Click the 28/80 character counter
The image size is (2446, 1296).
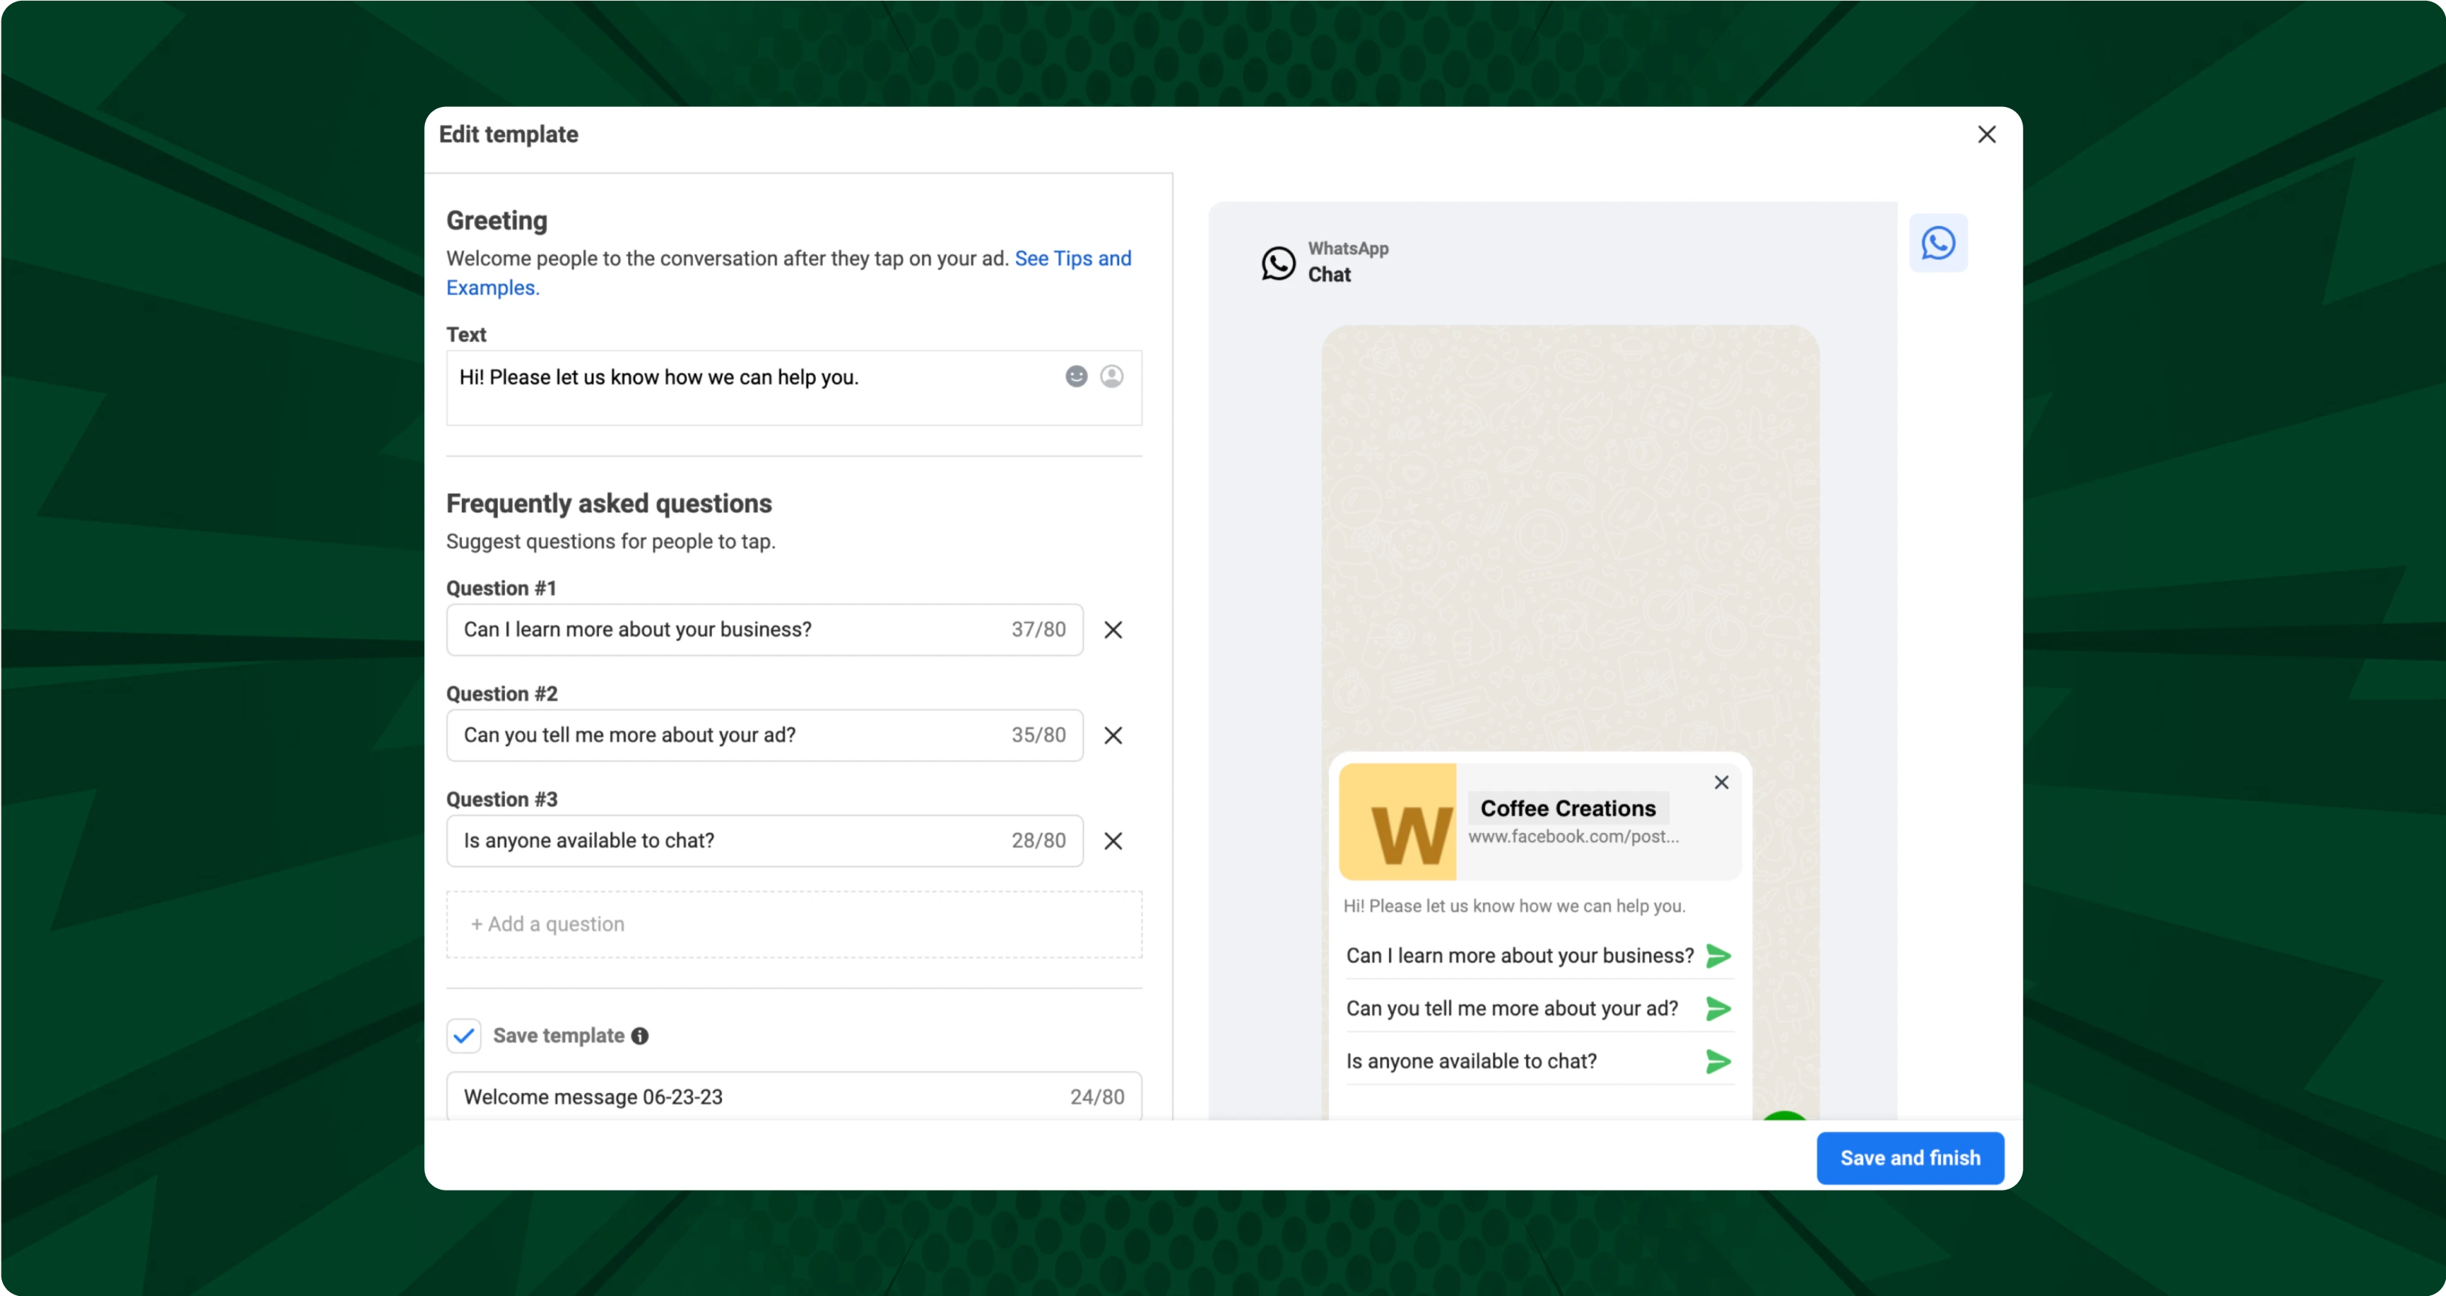tap(1038, 840)
